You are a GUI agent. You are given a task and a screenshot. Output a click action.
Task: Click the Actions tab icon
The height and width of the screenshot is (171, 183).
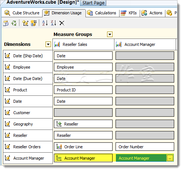point(144,13)
